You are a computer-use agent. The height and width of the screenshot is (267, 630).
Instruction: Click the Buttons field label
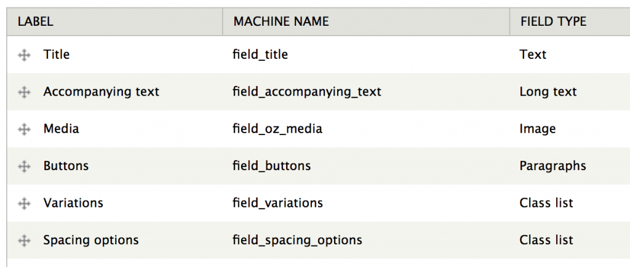tap(66, 166)
